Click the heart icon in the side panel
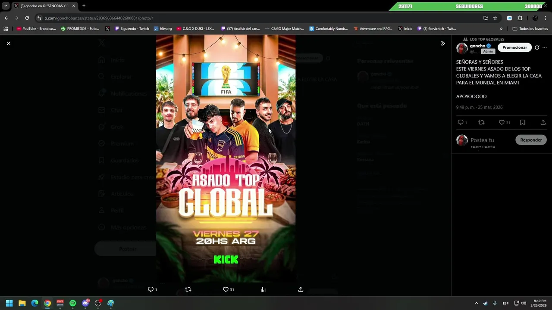 click(x=502, y=122)
